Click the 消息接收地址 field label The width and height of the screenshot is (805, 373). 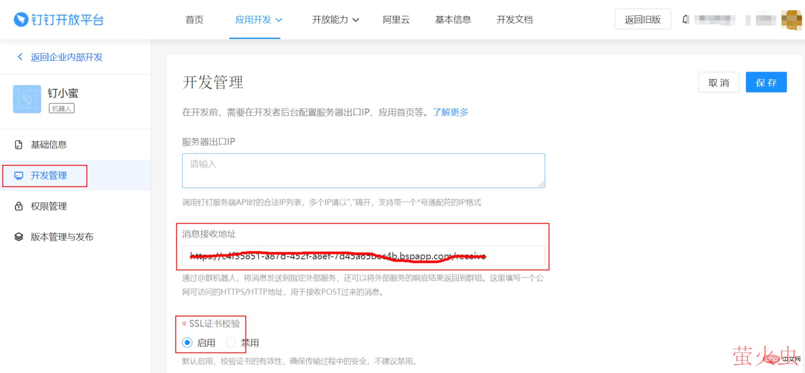point(209,234)
